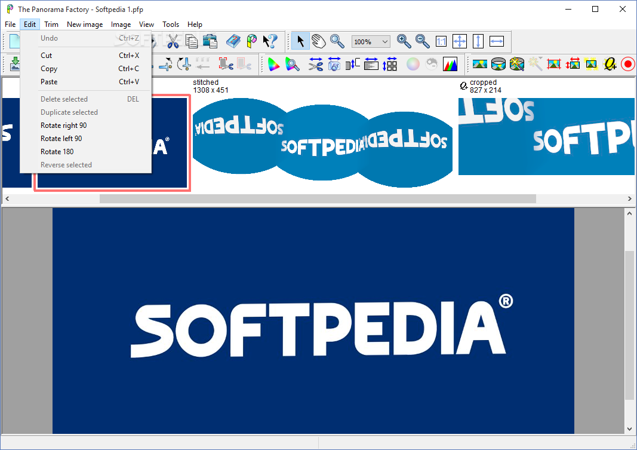This screenshot has height=450, width=637.
Task: Select the arrow pointer tool
Action: coord(300,41)
